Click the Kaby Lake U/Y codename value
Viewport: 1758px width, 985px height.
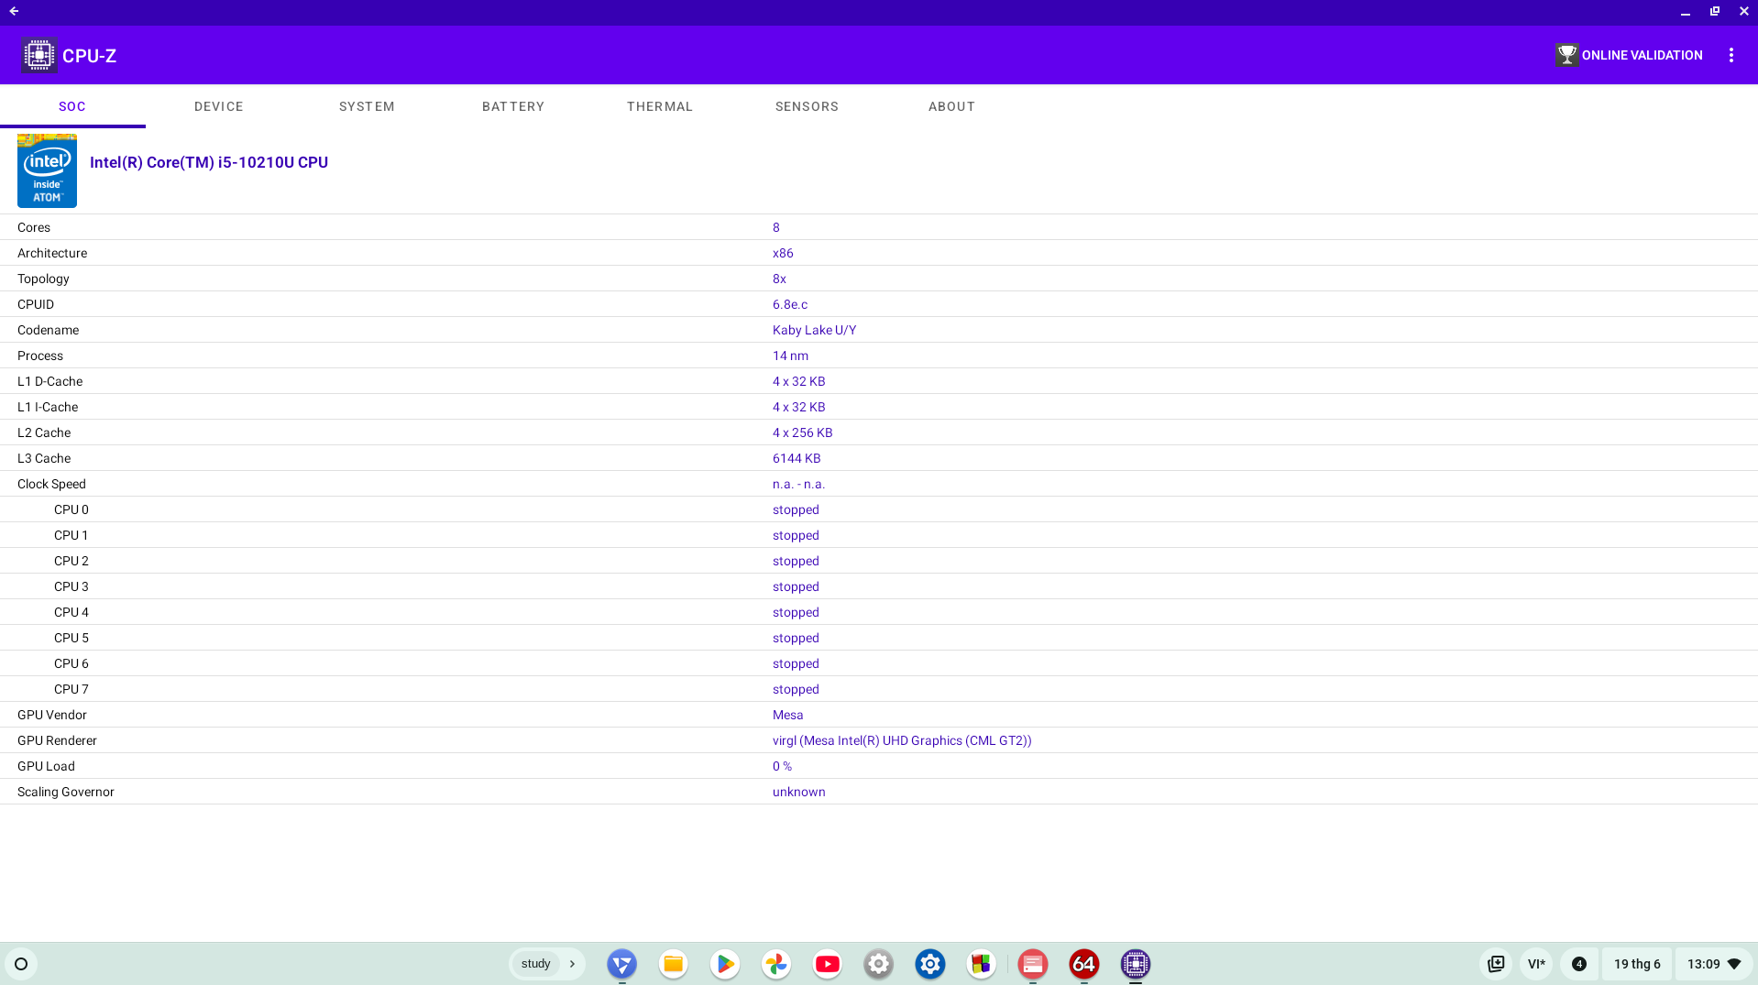pyautogui.click(x=814, y=330)
